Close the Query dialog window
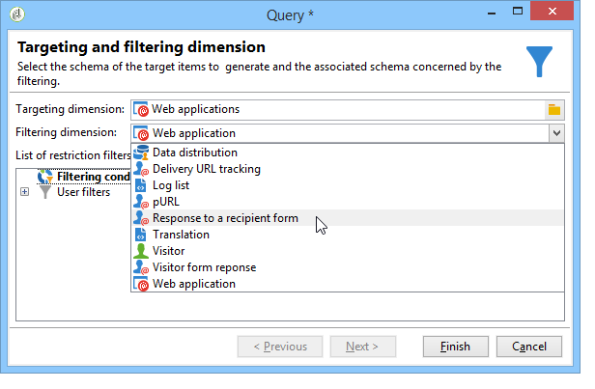Viewport: 595px width, 389px height. (x=559, y=15)
